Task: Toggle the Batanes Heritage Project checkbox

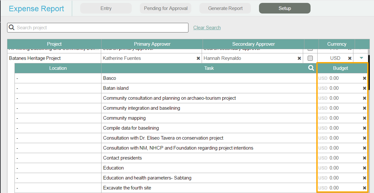Action: 310,58
